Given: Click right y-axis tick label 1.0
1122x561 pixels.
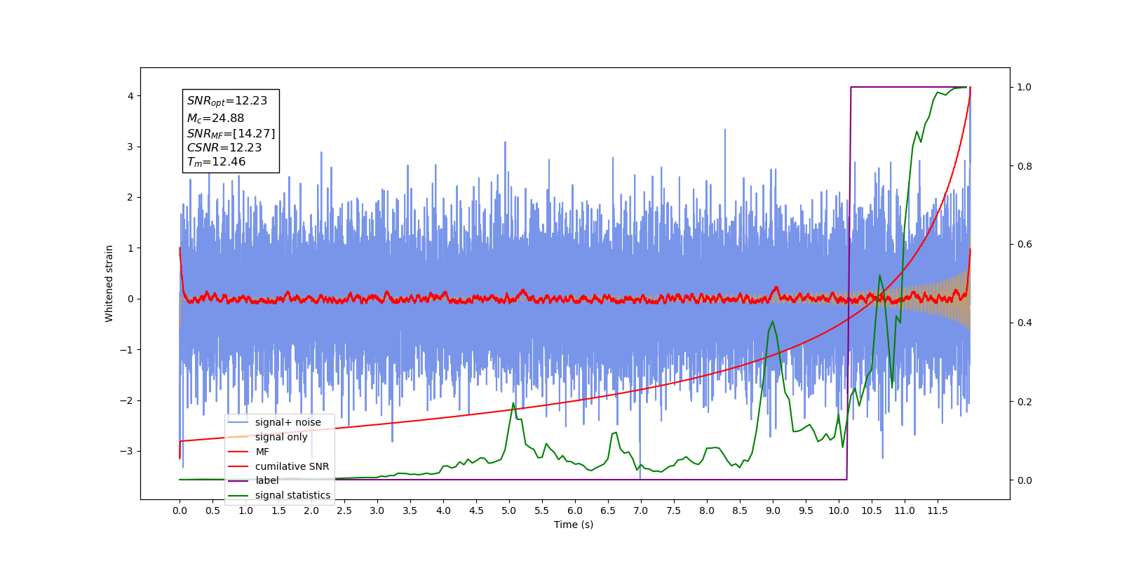Looking at the screenshot, I should coord(1025,88).
